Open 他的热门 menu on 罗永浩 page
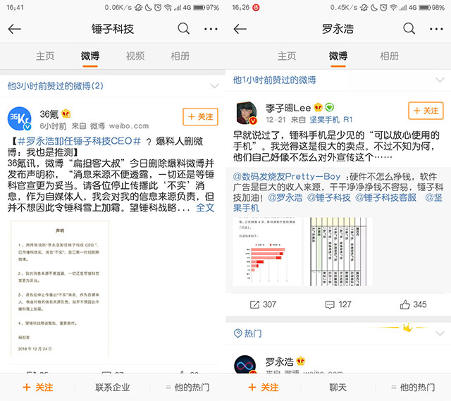 tap(413, 388)
